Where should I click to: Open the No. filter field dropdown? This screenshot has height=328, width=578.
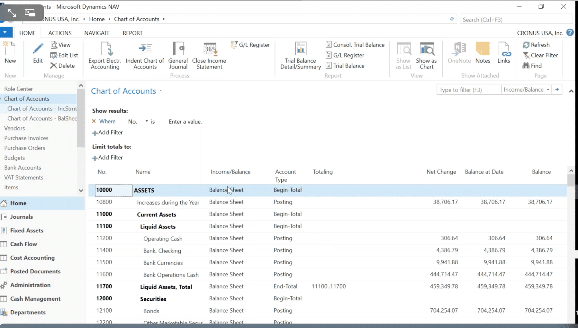tap(146, 121)
